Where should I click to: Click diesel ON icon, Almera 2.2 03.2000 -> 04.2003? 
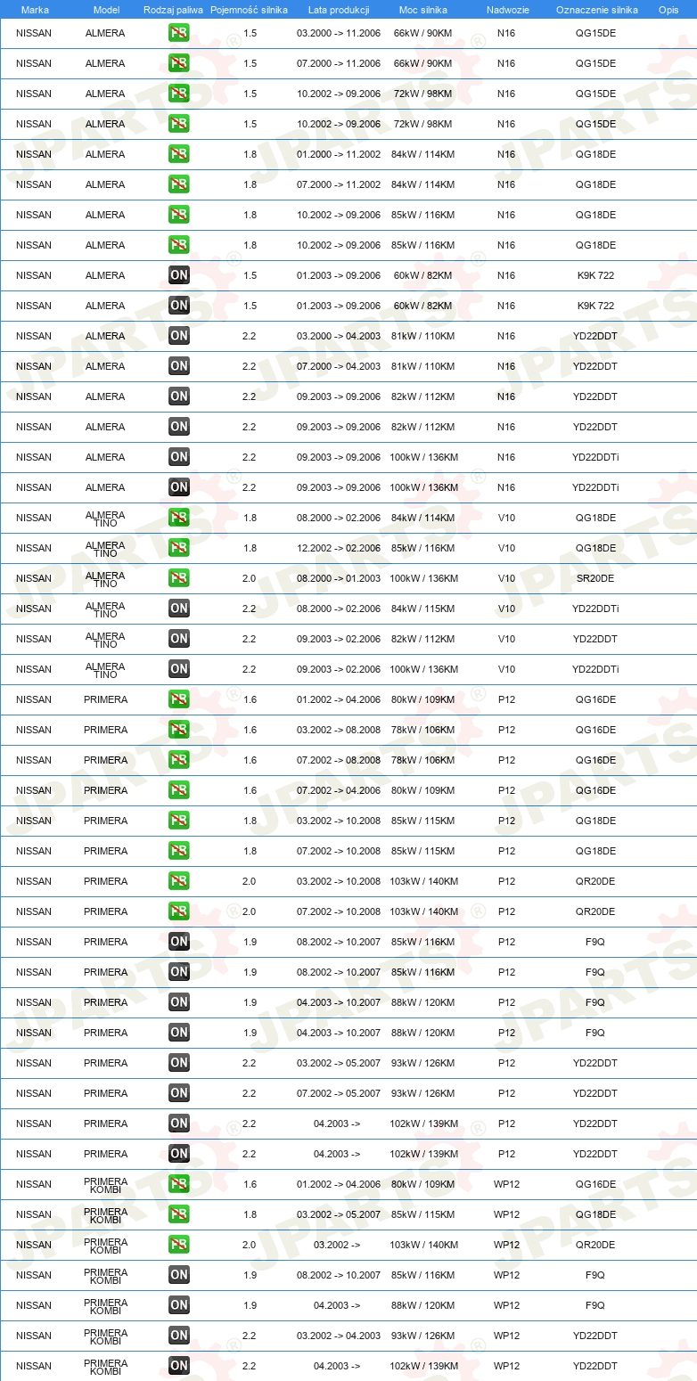click(178, 336)
